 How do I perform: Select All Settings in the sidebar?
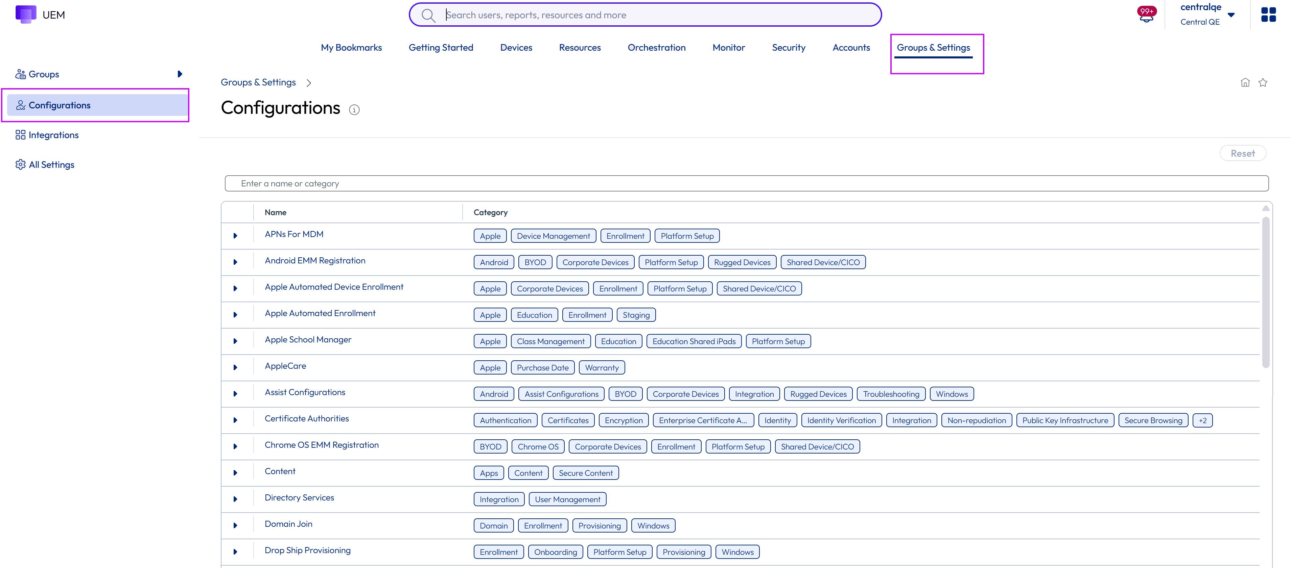tap(51, 164)
